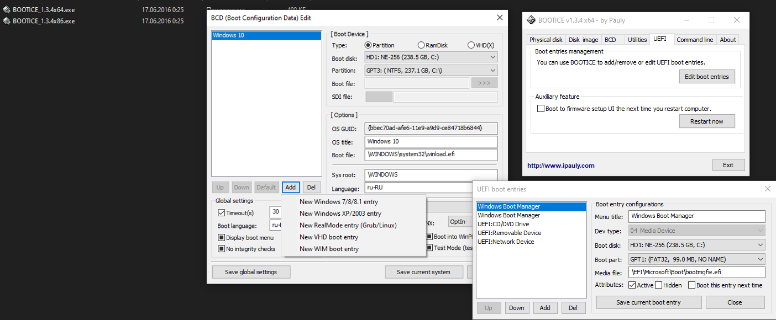Select VHD(X) radio button
The height and width of the screenshot is (320, 776).
click(471, 45)
